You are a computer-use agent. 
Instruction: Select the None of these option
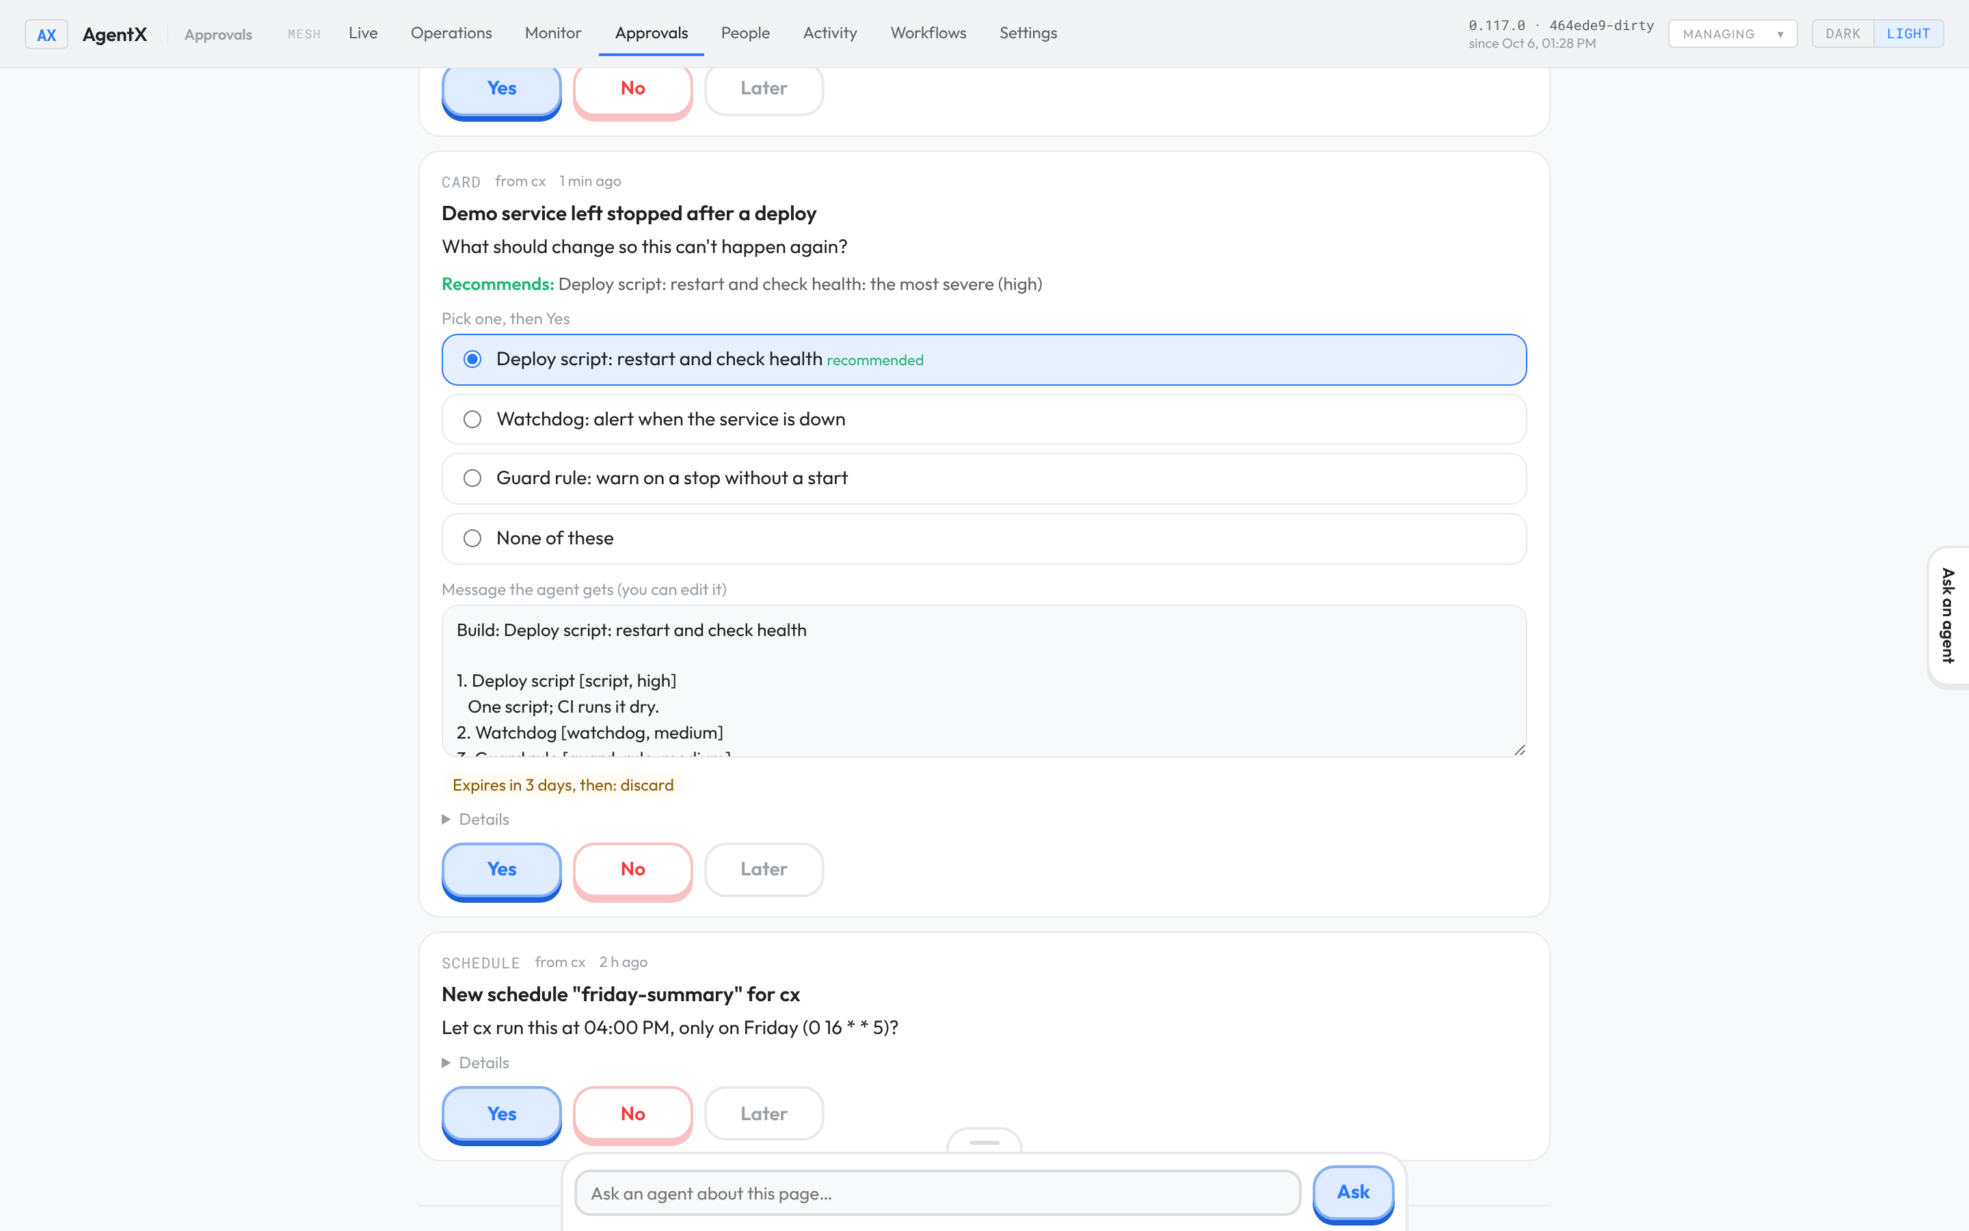984,538
